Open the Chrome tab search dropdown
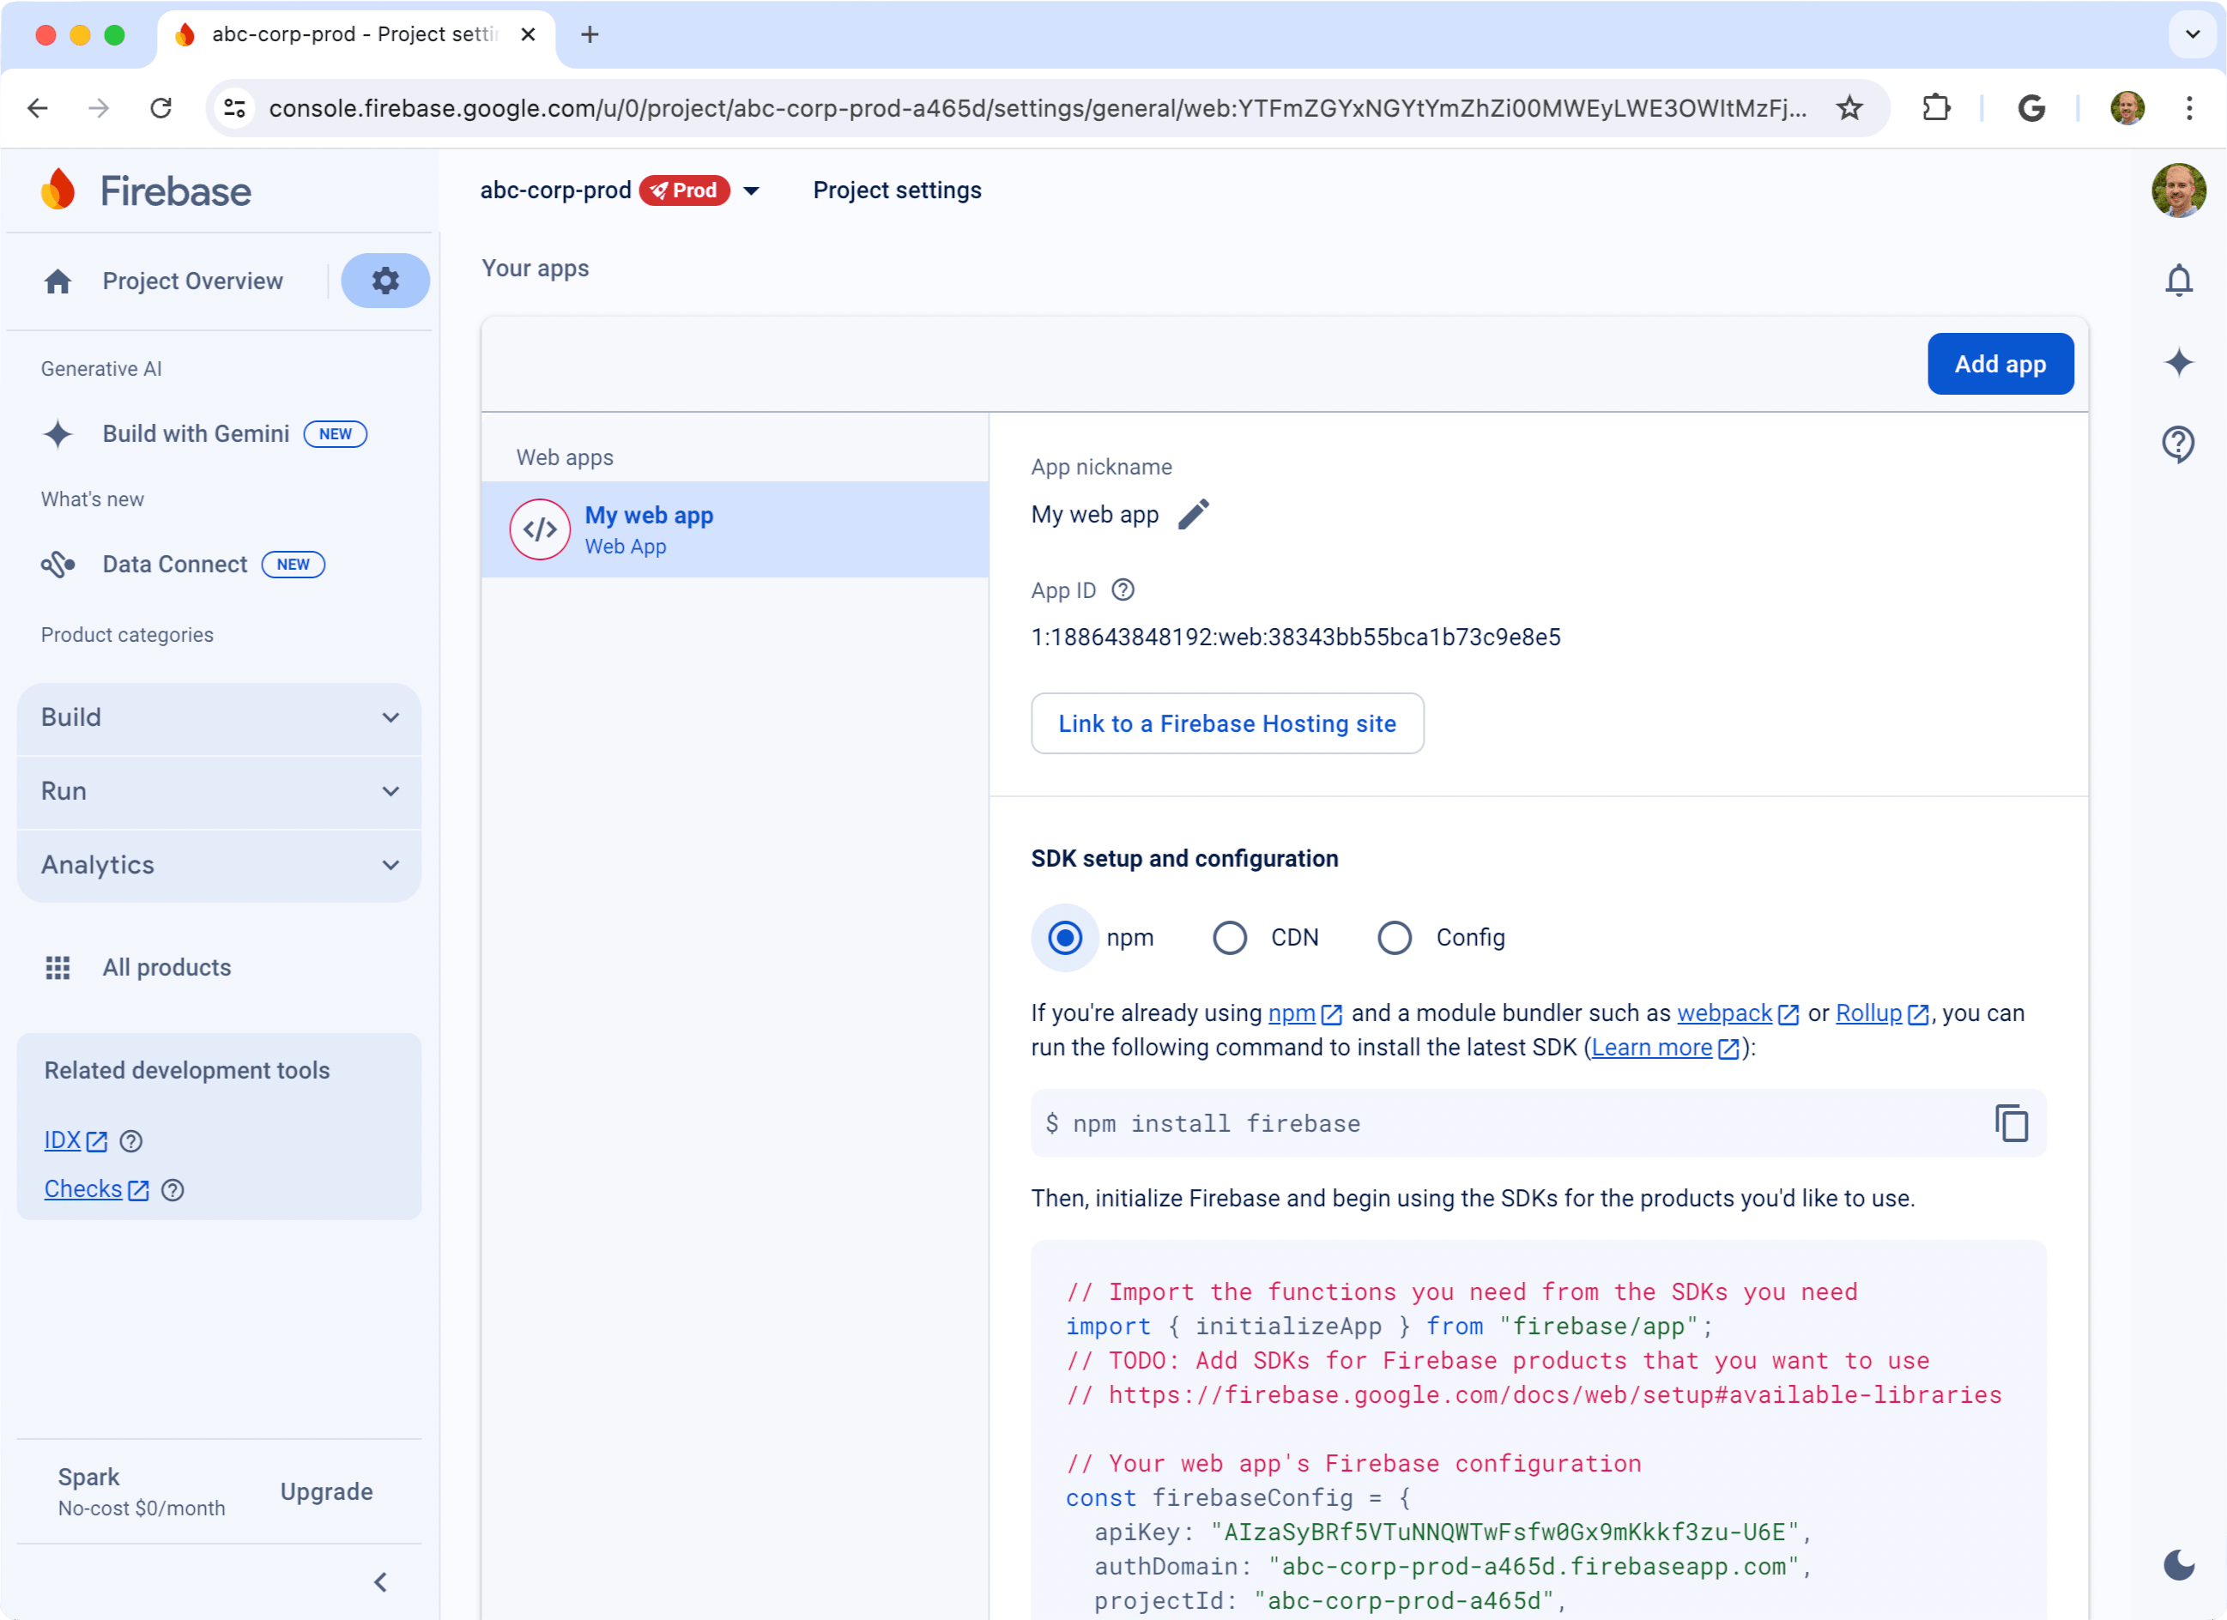 pyautogui.click(x=2192, y=34)
